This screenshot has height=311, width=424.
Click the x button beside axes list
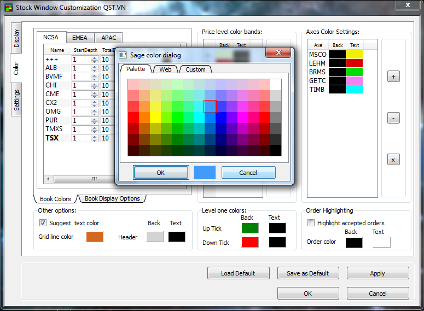tap(393, 160)
